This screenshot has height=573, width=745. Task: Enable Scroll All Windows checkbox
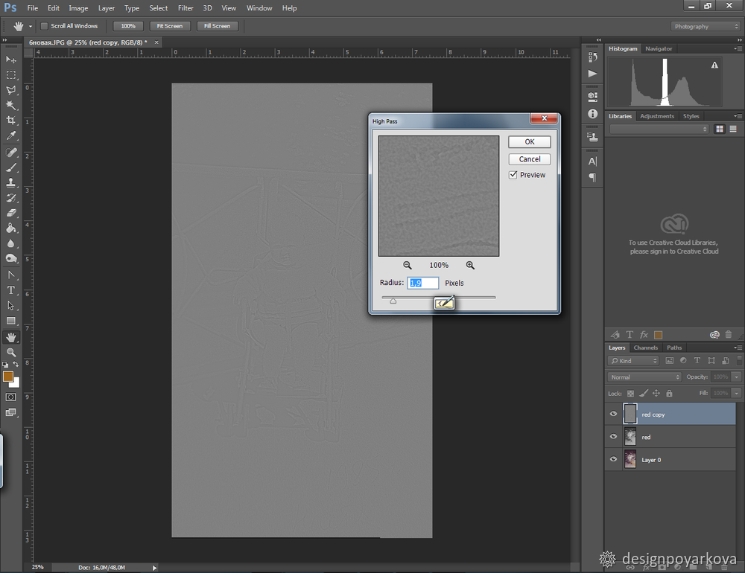(x=44, y=26)
